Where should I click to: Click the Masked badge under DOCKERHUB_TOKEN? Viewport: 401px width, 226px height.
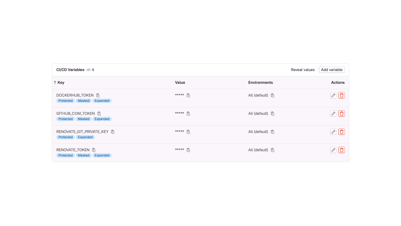(x=83, y=101)
